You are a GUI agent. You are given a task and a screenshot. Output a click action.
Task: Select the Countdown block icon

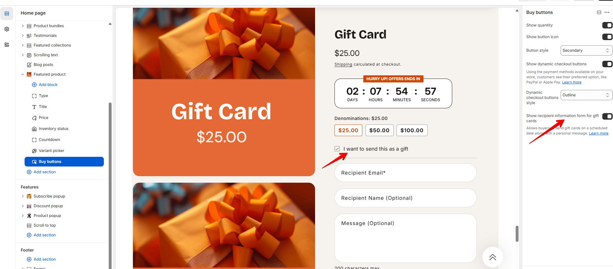34,140
